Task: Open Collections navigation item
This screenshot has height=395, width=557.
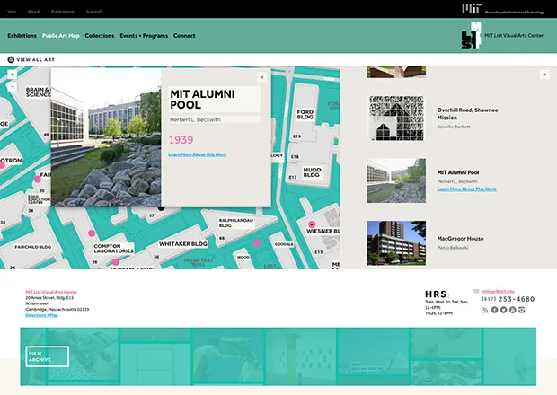Action: (100, 36)
